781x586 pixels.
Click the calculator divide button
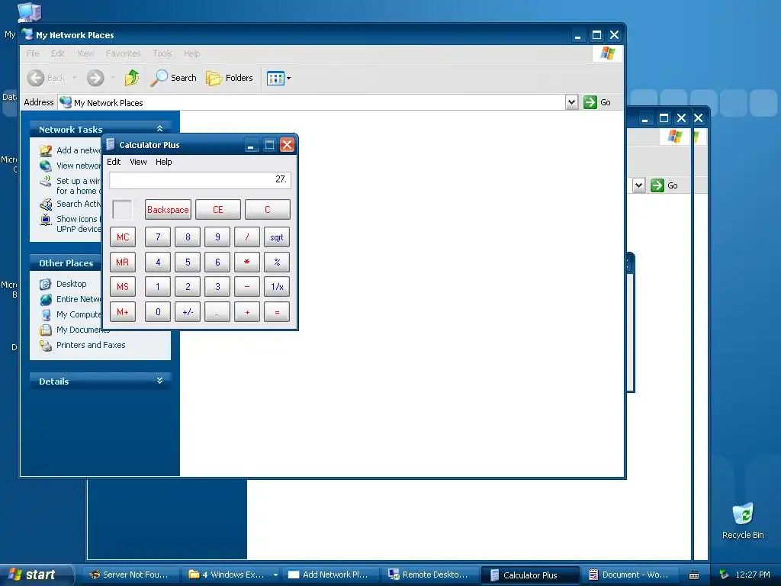[x=247, y=237]
